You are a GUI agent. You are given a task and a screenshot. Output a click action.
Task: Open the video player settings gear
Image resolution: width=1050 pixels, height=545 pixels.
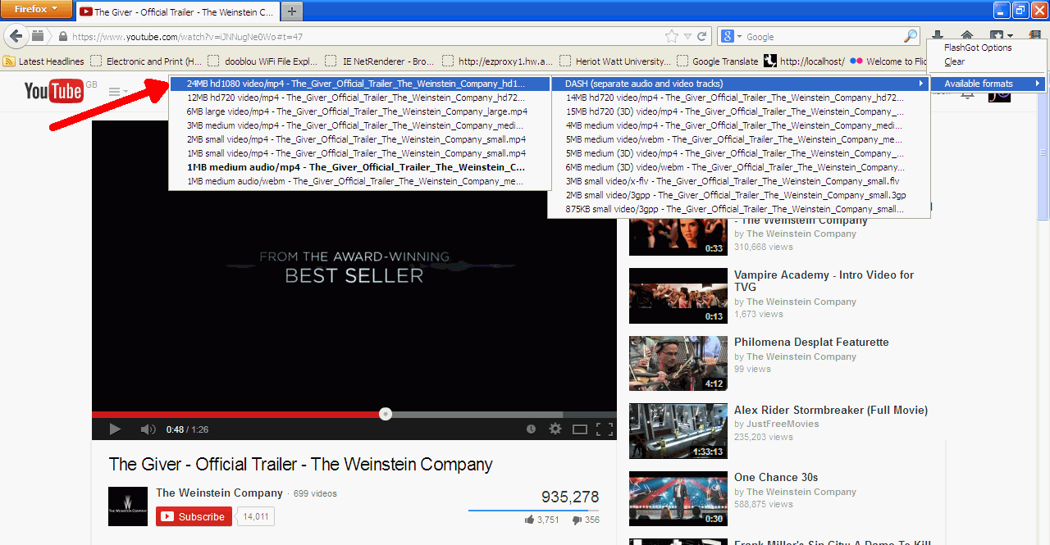click(x=555, y=429)
